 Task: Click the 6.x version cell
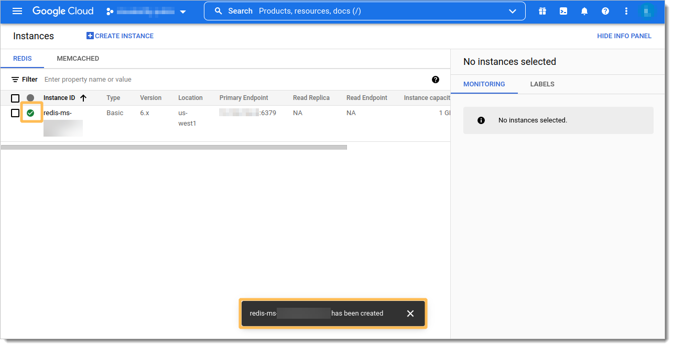tap(144, 113)
